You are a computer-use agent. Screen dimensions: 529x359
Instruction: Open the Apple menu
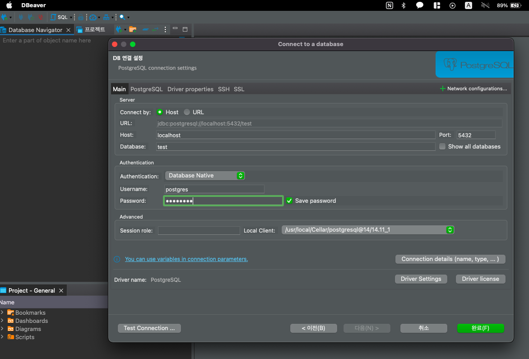pos(9,5)
